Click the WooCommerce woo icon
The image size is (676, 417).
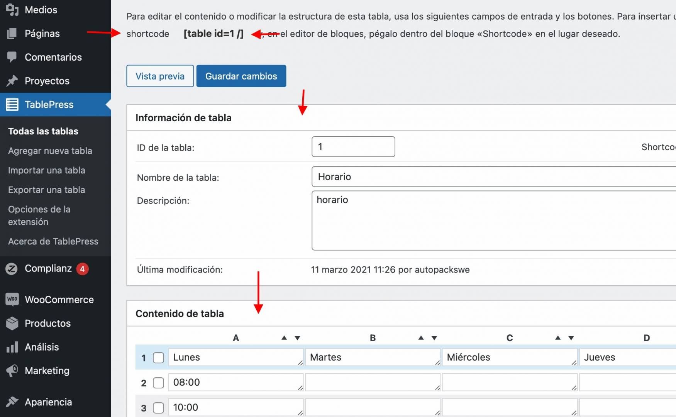point(12,299)
